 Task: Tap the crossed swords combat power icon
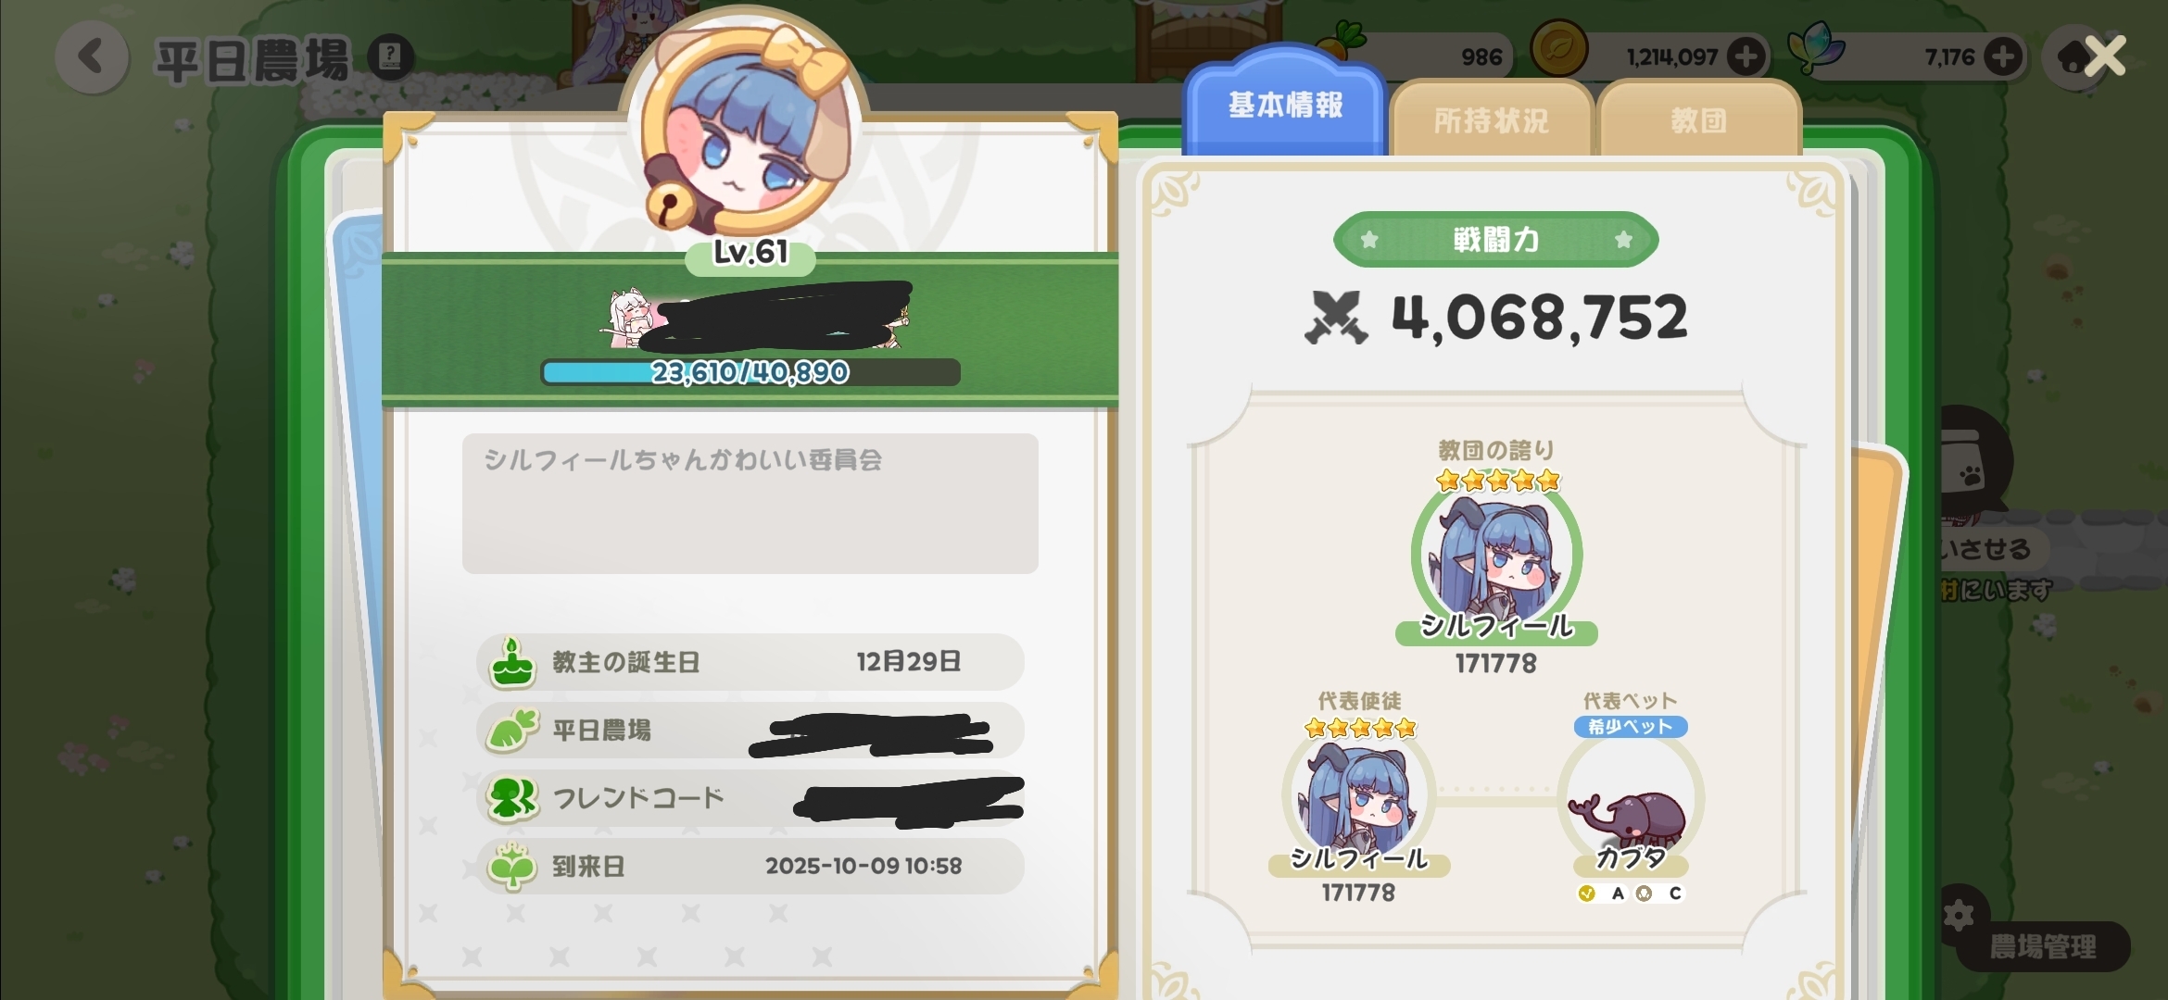click(1335, 317)
